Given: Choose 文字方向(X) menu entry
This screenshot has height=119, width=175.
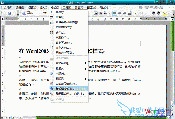Looking at the screenshot, I should pyautogui.click(x=69, y=48).
